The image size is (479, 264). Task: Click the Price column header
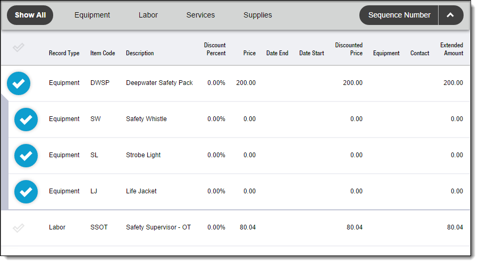tap(249, 53)
